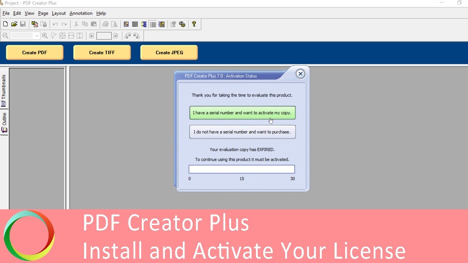Screen dimensions: 468x263
Task: Click the zoom to selection icon
Action: pos(53,35)
